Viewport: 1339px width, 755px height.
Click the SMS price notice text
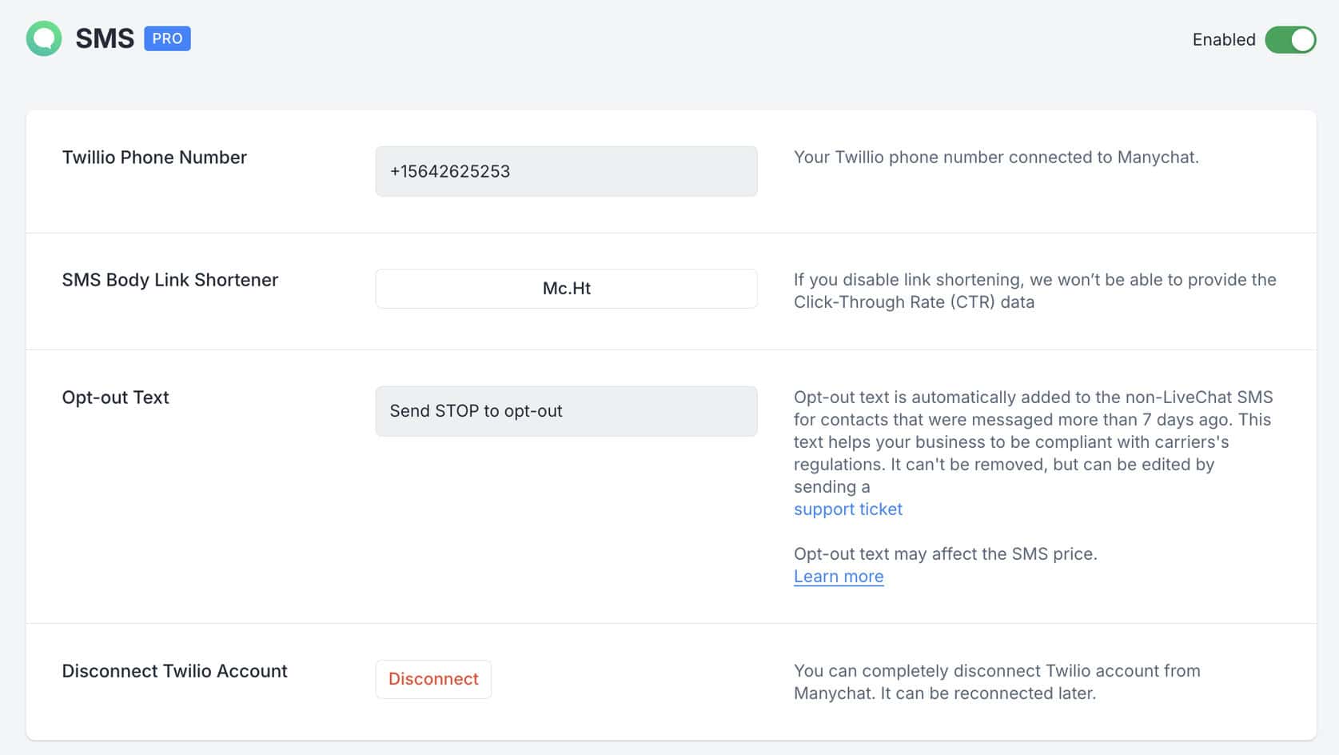pyautogui.click(x=945, y=554)
